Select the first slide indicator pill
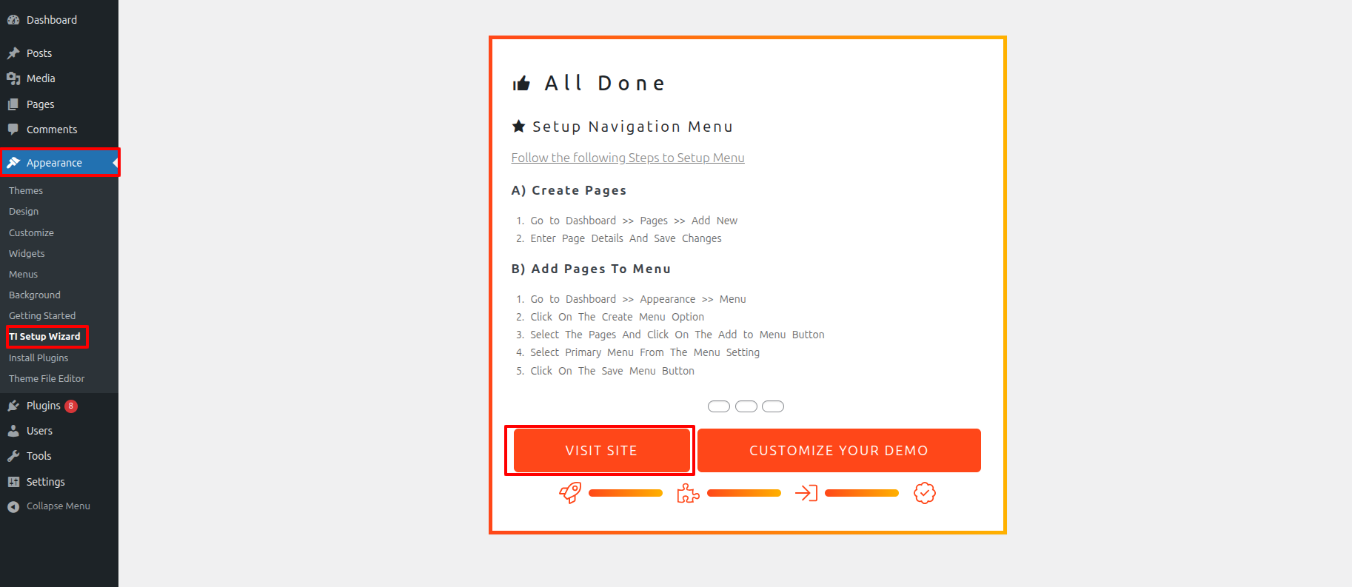 coord(718,406)
